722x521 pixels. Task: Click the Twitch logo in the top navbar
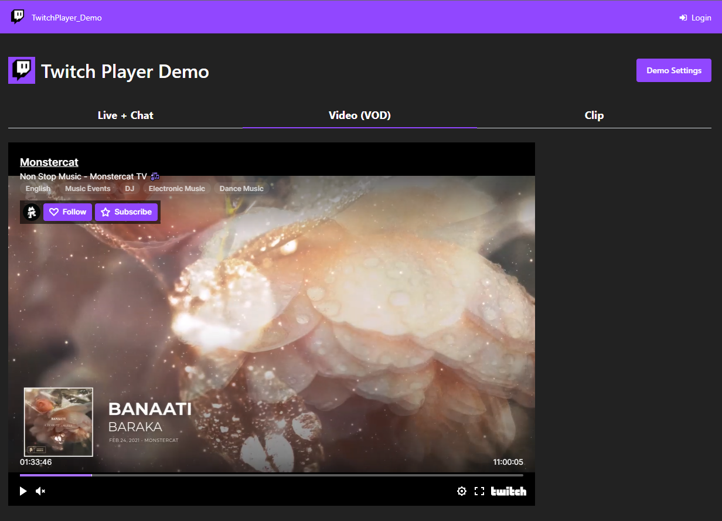click(18, 17)
